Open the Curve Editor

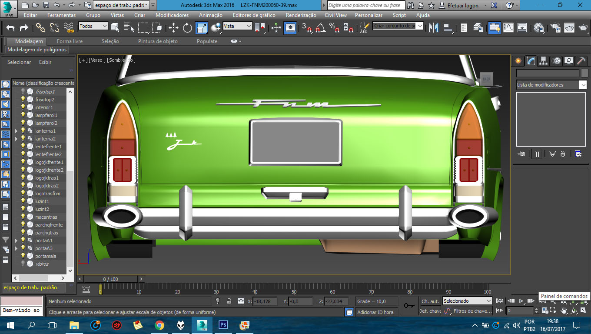508,28
